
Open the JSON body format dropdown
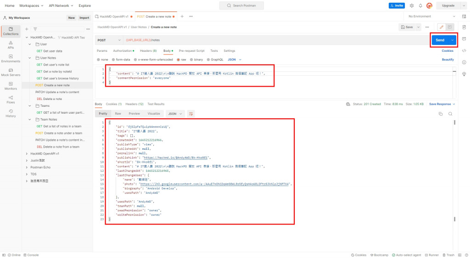235,60
